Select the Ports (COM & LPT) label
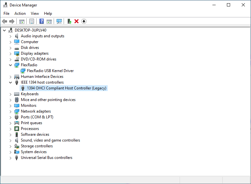 point(37,117)
